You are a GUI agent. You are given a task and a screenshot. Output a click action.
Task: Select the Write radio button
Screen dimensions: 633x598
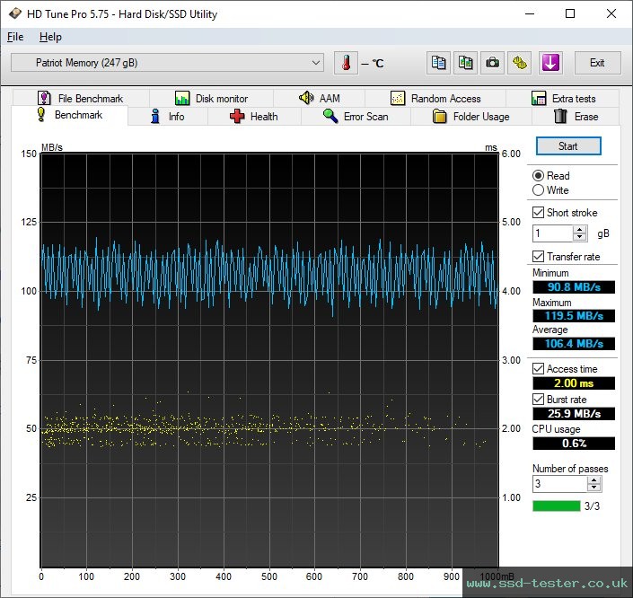(538, 190)
